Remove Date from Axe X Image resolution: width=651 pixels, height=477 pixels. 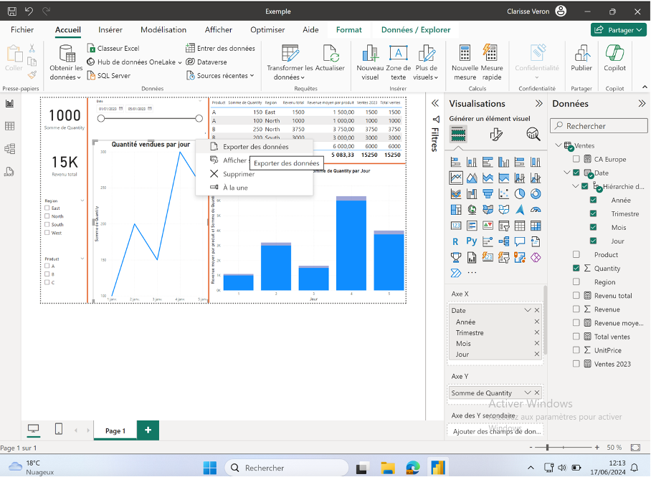(537, 310)
